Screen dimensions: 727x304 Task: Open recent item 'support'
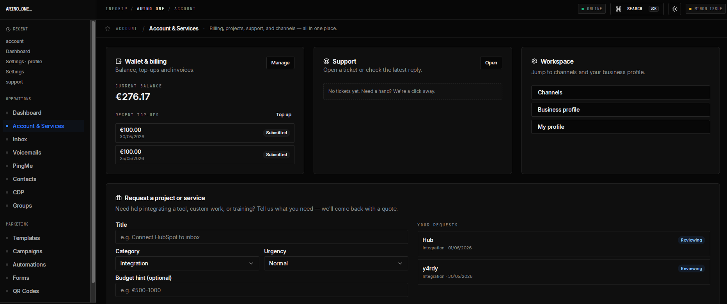pyautogui.click(x=14, y=82)
